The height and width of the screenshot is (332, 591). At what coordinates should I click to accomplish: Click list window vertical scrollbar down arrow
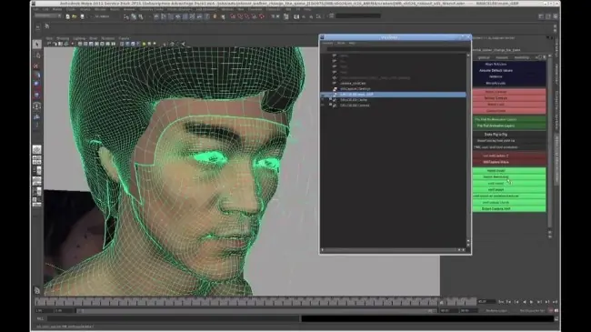(x=468, y=246)
